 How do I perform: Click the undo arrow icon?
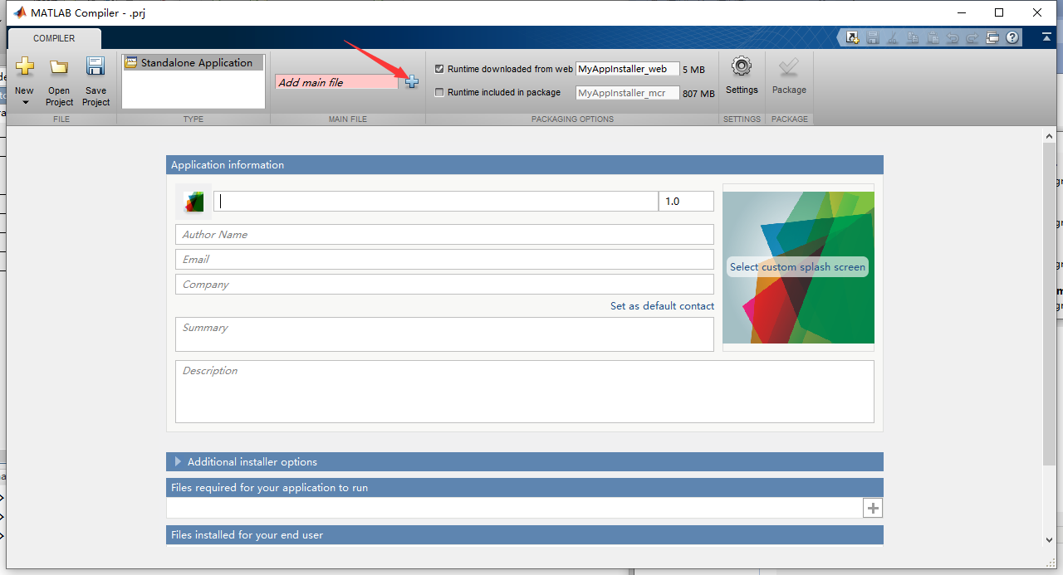tap(952, 37)
